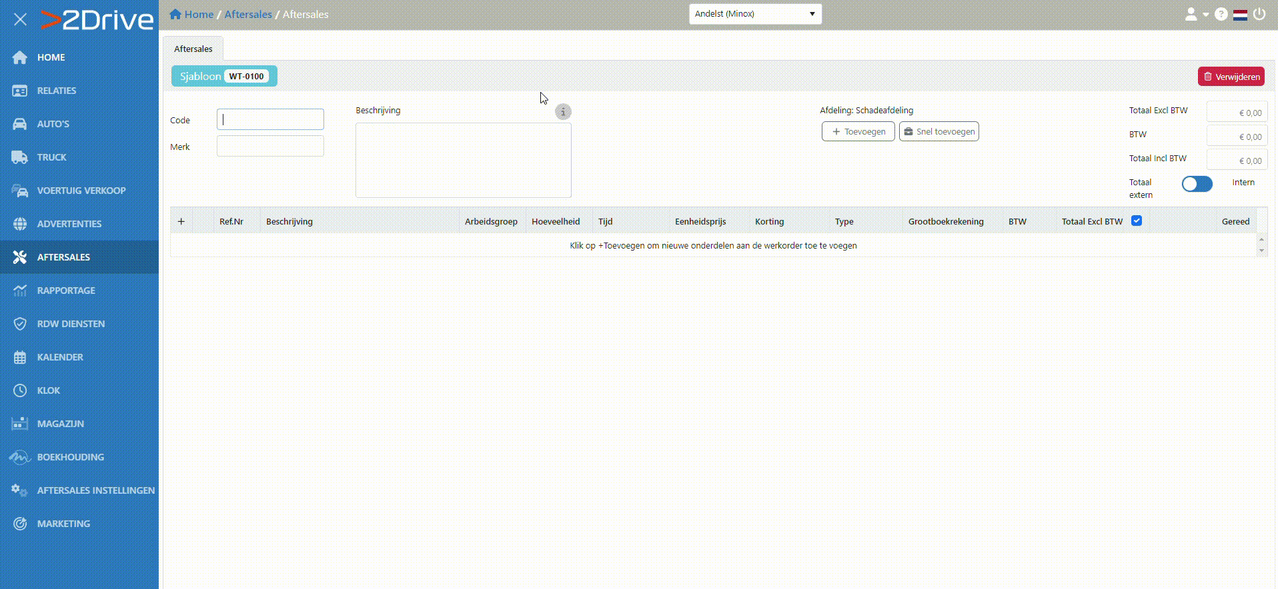Open Kalender from the sidebar
This screenshot has width=1278, height=589.
(x=60, y=357)
